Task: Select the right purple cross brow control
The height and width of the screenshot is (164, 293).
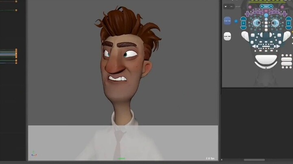Action: point(285,13)
